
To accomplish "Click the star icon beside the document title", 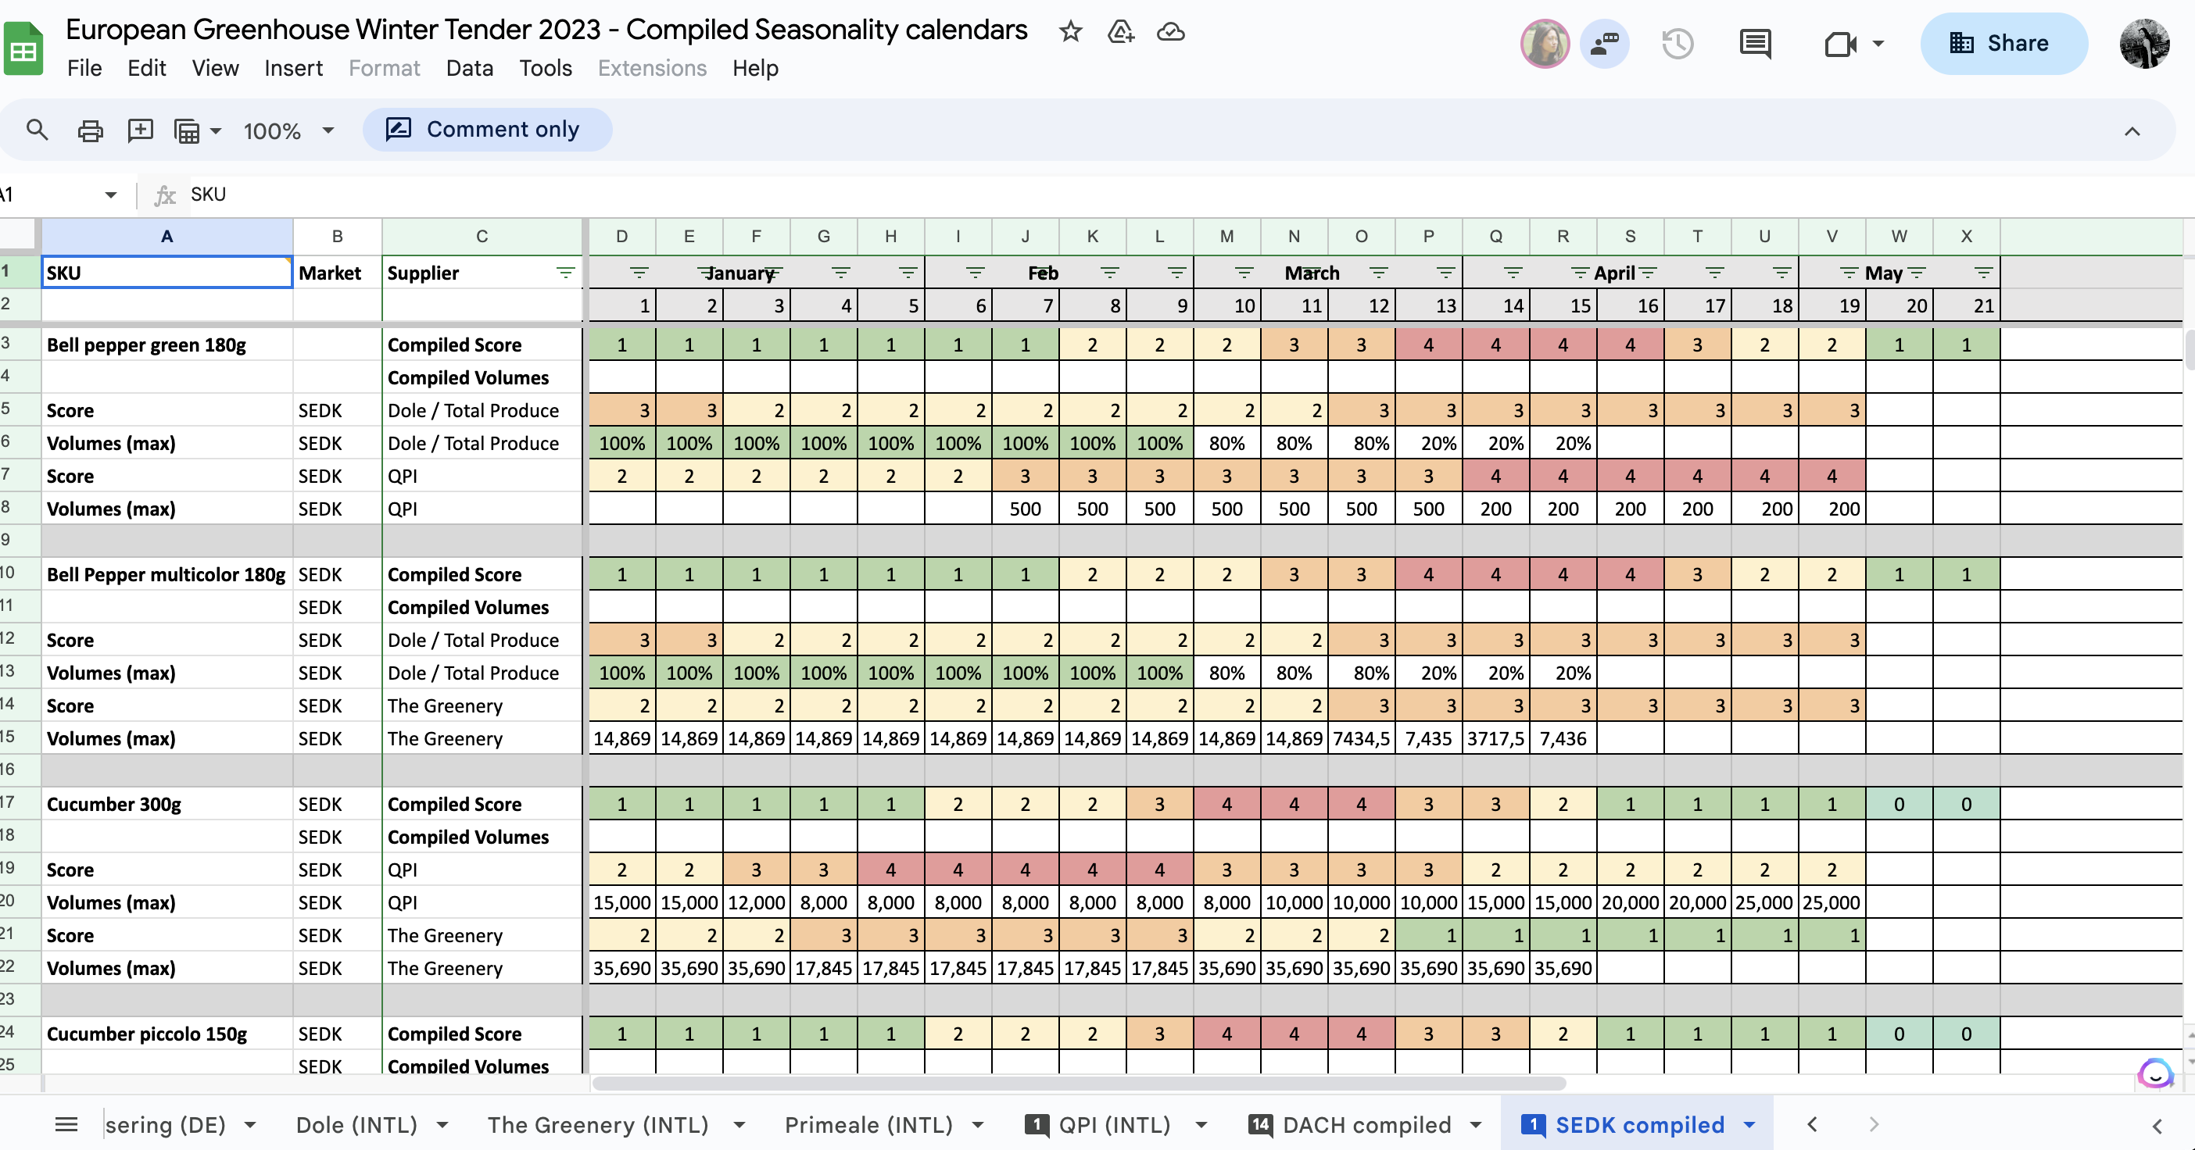I will (x=1070, y=32).
